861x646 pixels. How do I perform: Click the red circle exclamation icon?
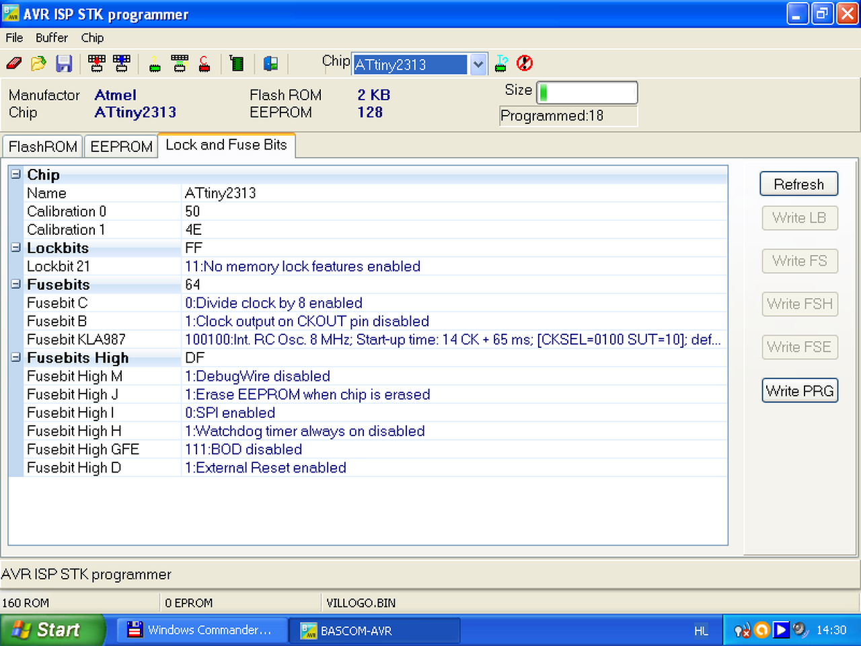click(x=525, y=63)
